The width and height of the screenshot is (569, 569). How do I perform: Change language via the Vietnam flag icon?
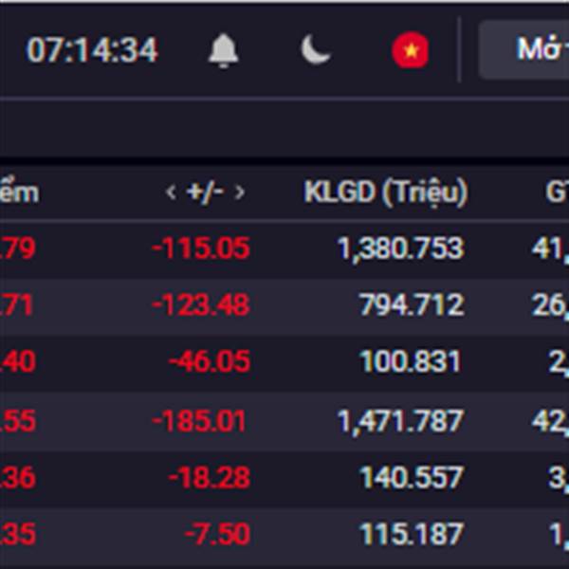click(411, 50)
